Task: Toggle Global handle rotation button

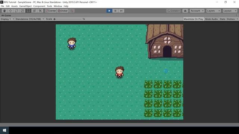Action: click(63, 11)
